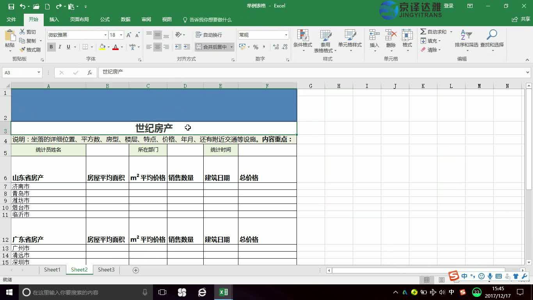
Task: Increase decimal places
Action: tap(276, 47)
